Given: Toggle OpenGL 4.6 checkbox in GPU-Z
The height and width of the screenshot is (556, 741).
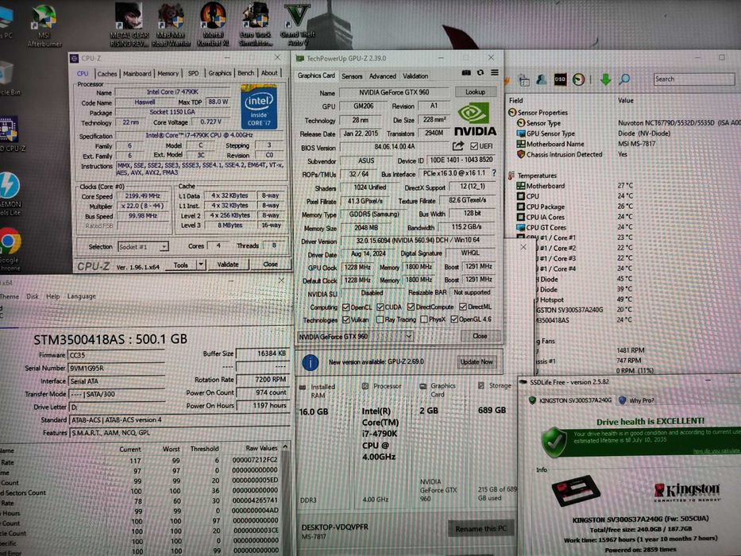Looking at the screenshot, I should click(454, 319).
